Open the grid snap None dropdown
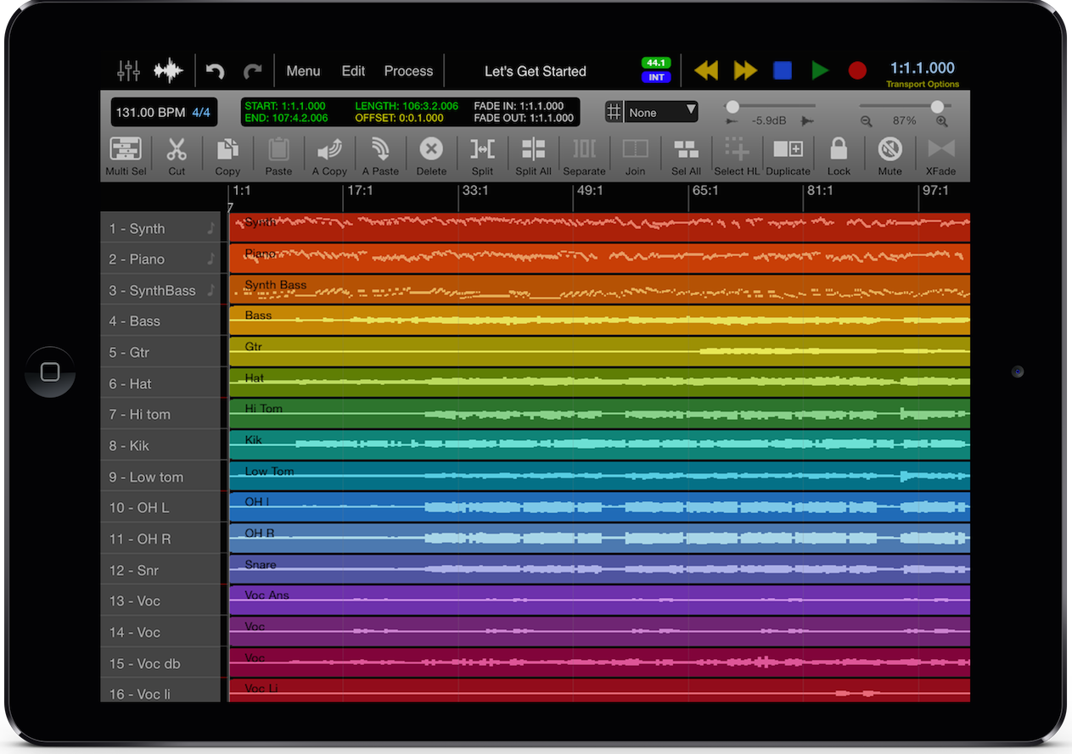This screenshot has height=754, width=1072. [x=661, y=112]
